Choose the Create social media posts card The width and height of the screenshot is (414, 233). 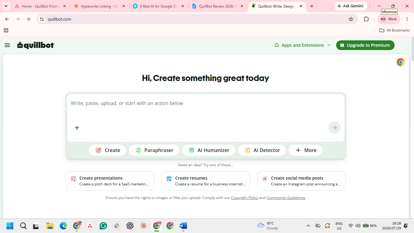coord(302,181)
